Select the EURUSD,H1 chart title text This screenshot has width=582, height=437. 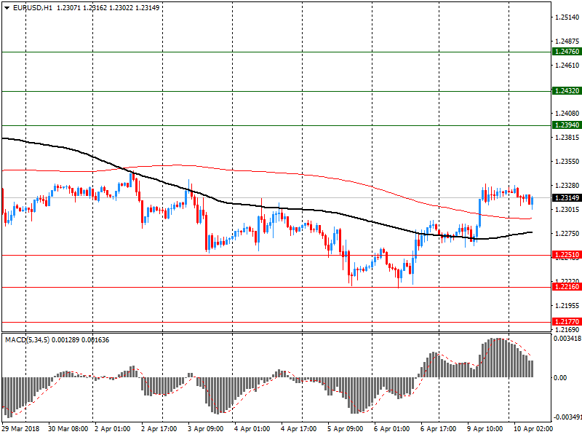pyautogui.click(x=33, y=7)
